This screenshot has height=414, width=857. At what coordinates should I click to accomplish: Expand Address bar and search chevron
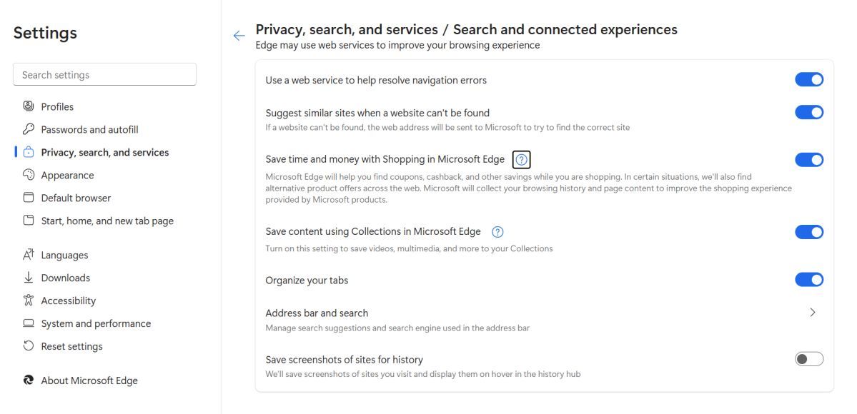coord(813,313)
